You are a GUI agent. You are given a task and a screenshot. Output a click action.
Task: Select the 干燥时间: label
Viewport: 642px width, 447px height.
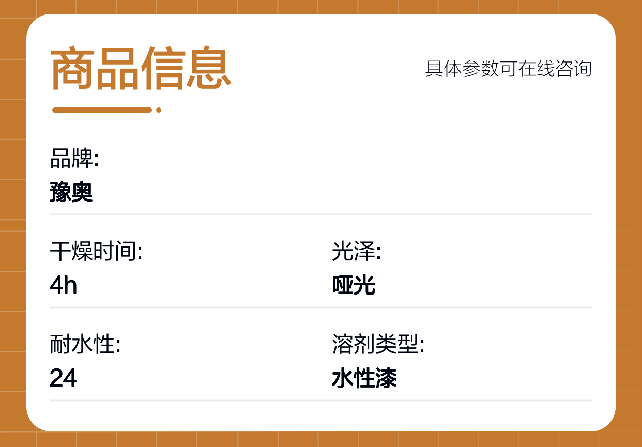tap(96, 252)
